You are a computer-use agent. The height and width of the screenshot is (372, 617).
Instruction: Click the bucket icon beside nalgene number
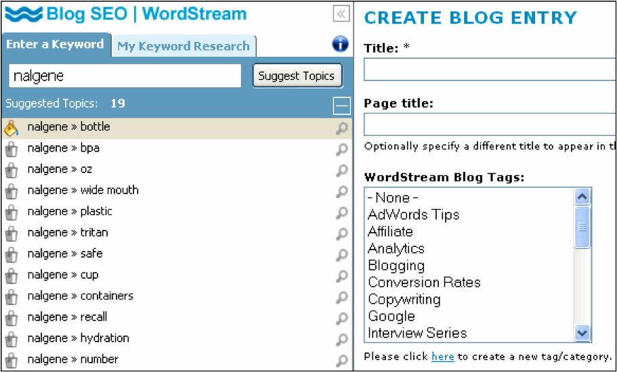(12, 361)
